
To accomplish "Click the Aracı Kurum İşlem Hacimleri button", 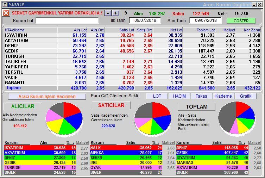I will point(47,97).
